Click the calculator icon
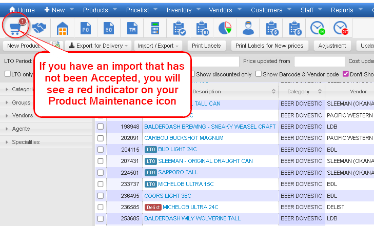374x226 pixels. pos(155,29)
